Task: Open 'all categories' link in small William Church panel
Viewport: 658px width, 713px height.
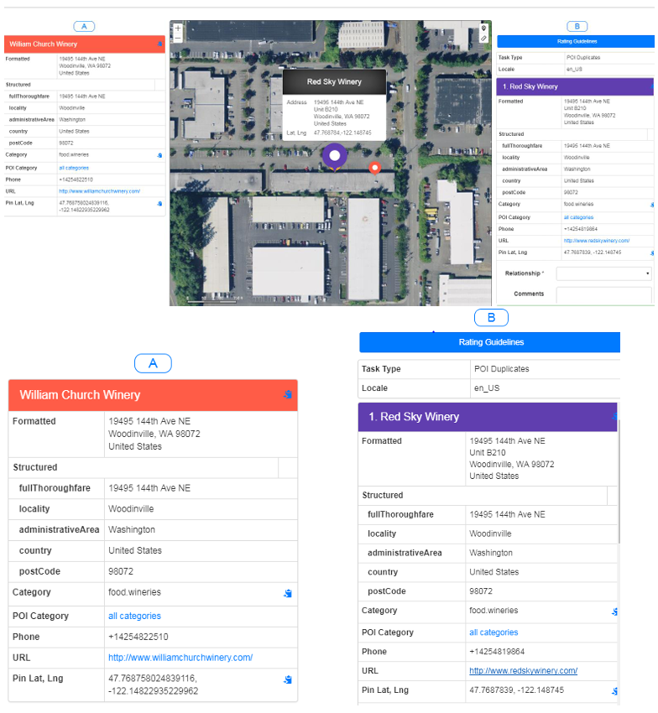Action: click(74, 169)
